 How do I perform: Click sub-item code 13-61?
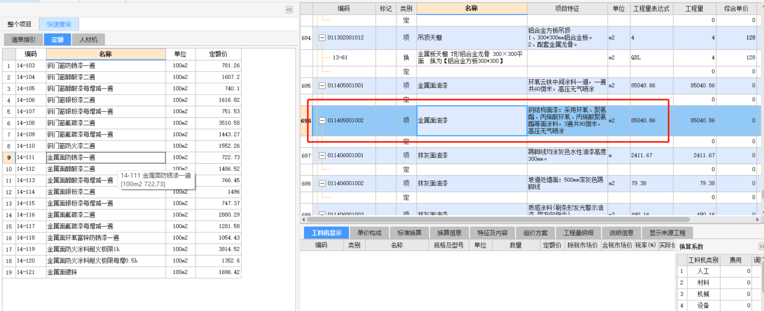point(340,57)
